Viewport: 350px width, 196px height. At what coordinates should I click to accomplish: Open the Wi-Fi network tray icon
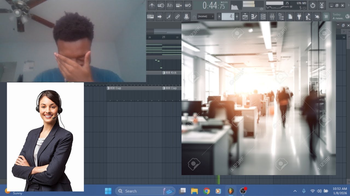pyautogui.click(x=313, y=191)
